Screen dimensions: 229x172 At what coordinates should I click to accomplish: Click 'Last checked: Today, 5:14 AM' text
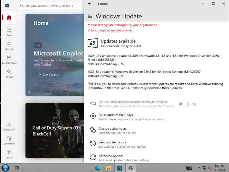click(x=121, y=46)
